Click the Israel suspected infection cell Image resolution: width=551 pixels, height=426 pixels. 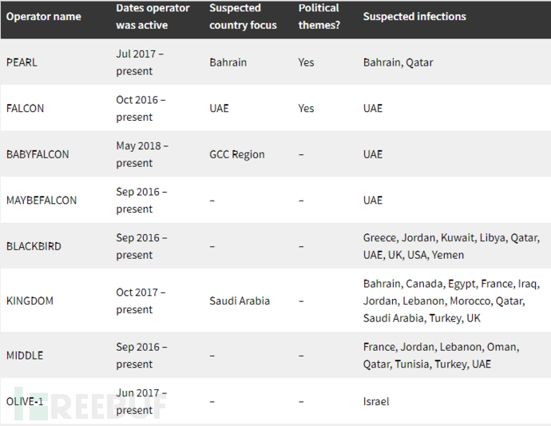point(376,401)
